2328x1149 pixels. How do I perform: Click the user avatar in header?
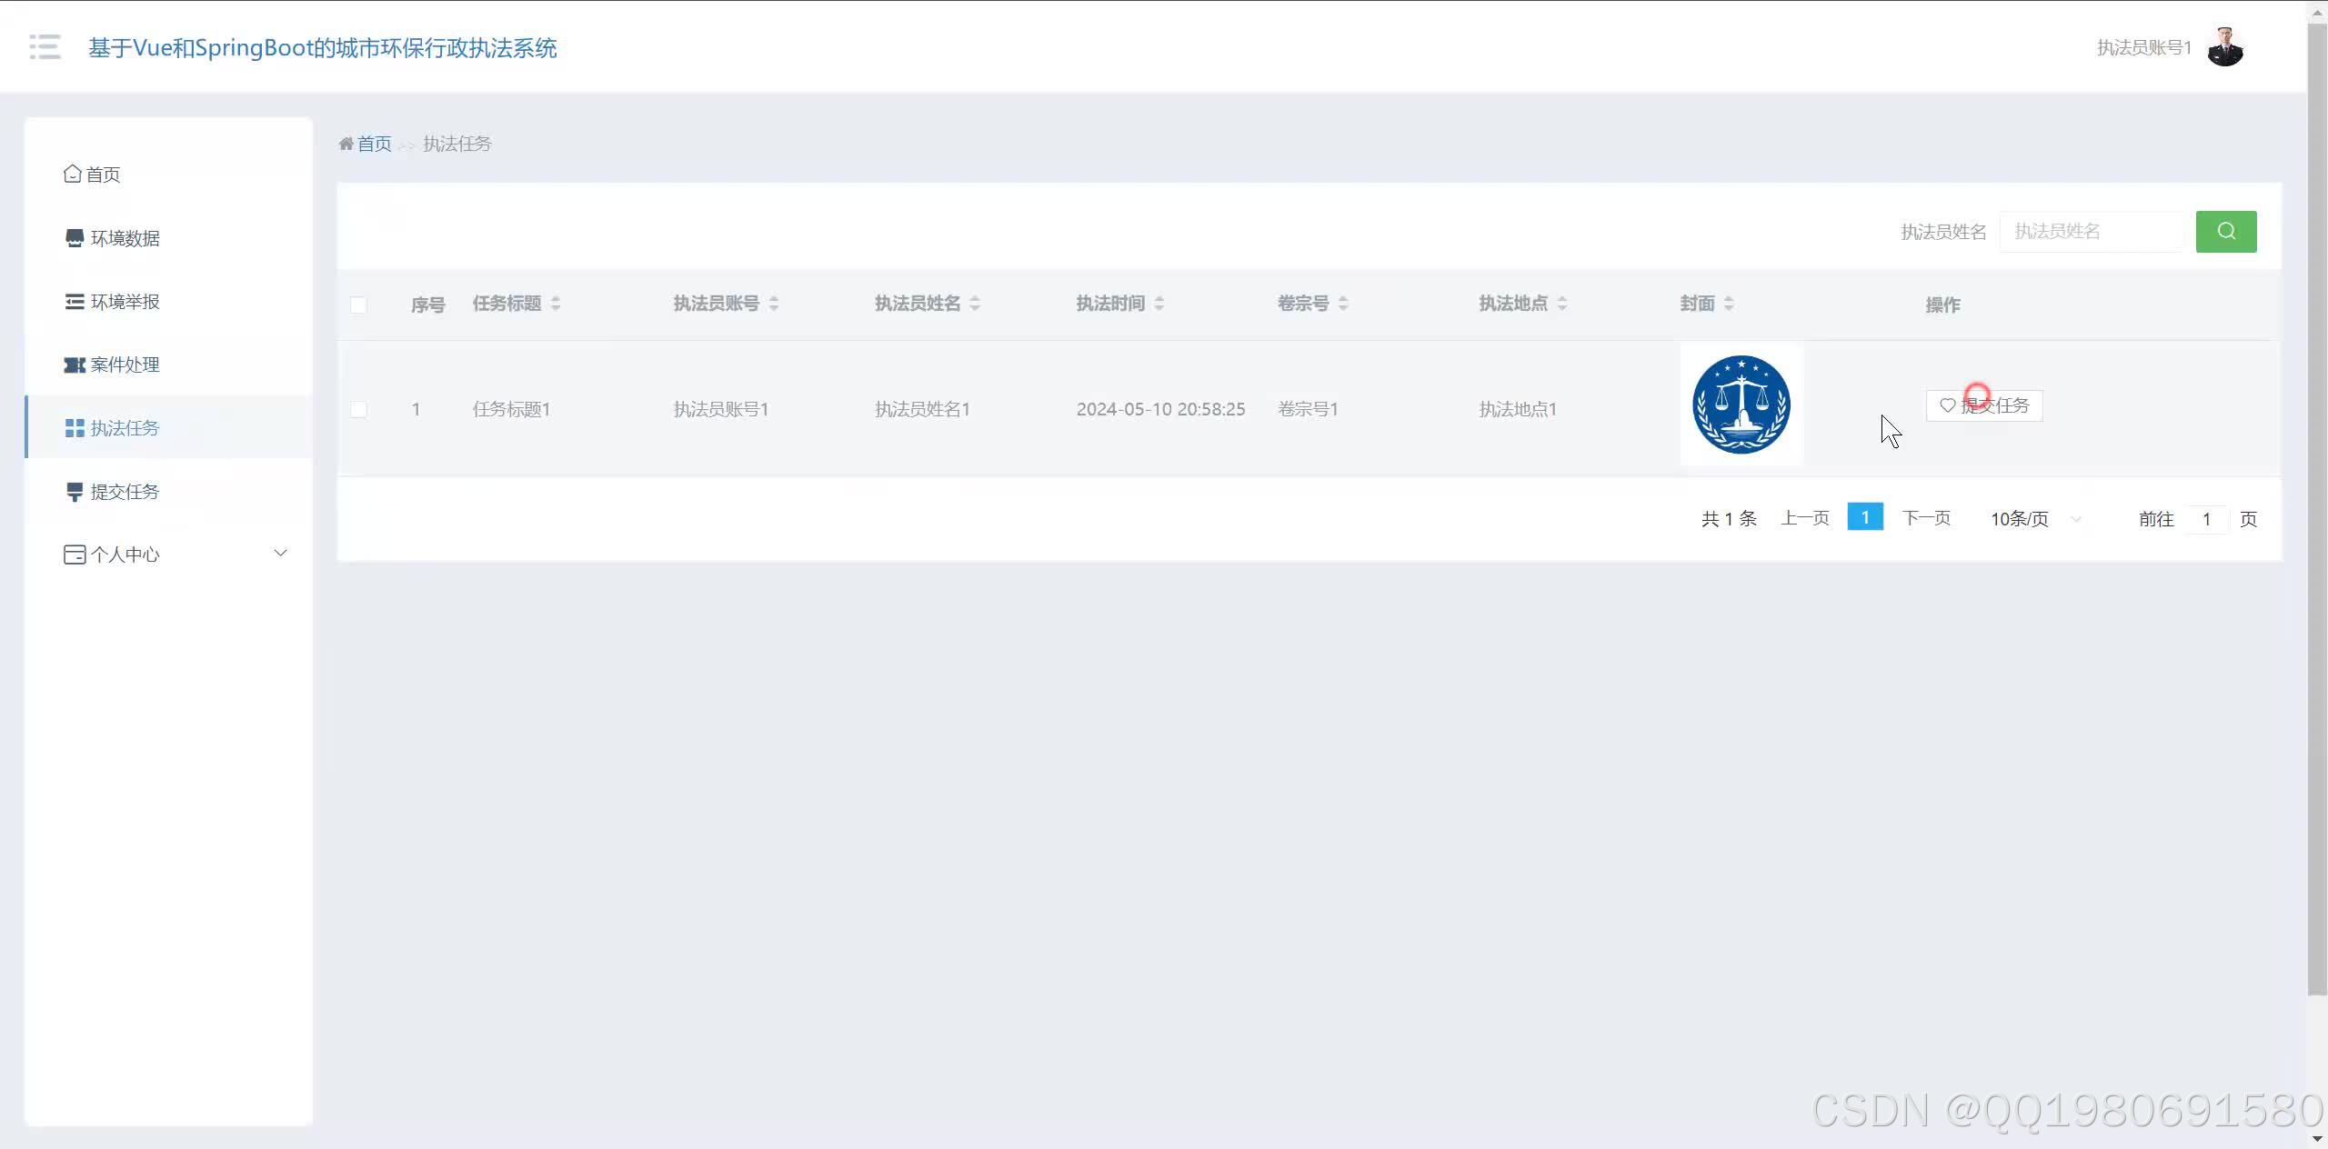[x=2224, y=47]
